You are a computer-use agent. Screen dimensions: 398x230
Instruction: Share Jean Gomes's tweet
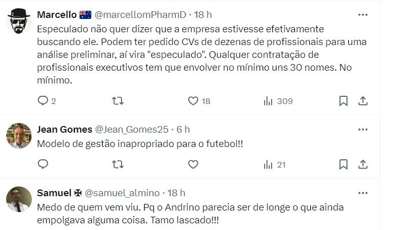click(x=363, y=164)
